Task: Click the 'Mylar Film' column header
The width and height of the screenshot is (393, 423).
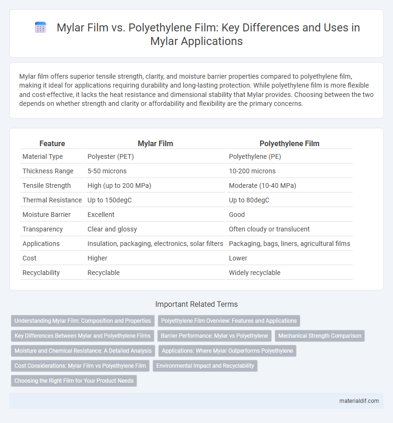Action: point(155,143)
